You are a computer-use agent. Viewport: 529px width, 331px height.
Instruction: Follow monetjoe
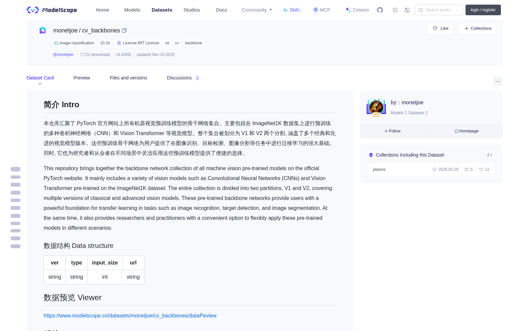tap(392, 131)
